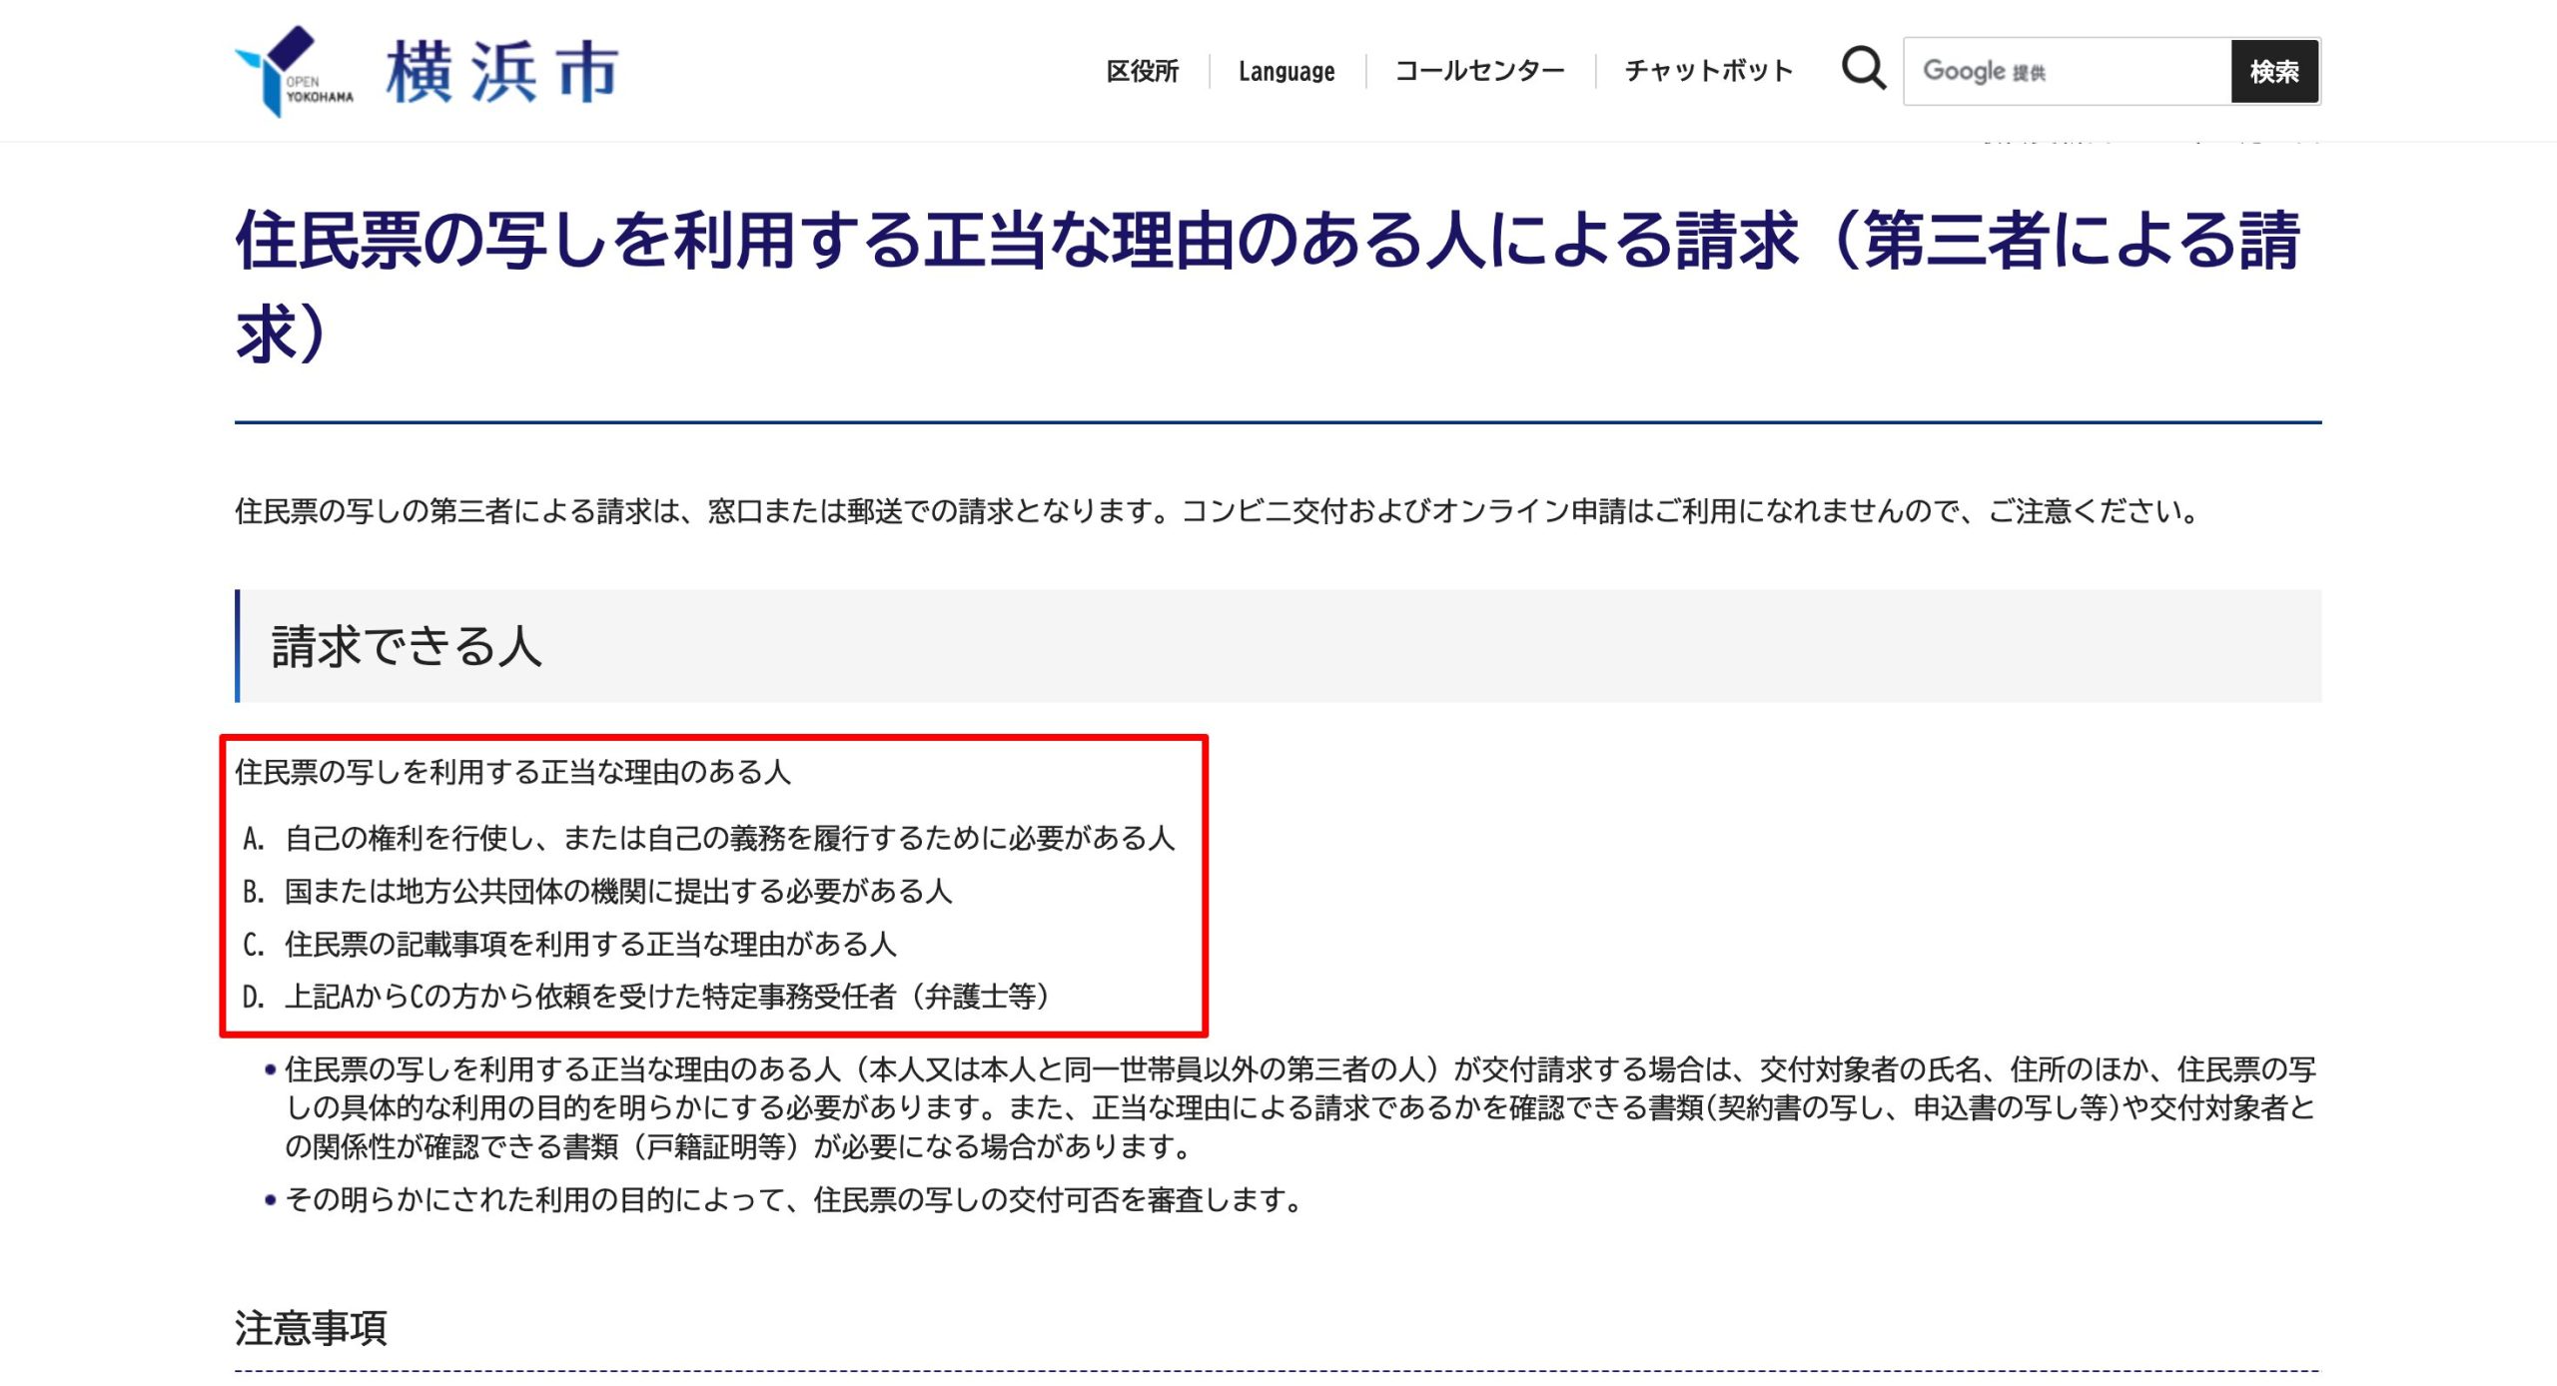This screenshot has height=1386, width=2557.
Task: Click the 検索 search button
Action: pos(2274,71)
